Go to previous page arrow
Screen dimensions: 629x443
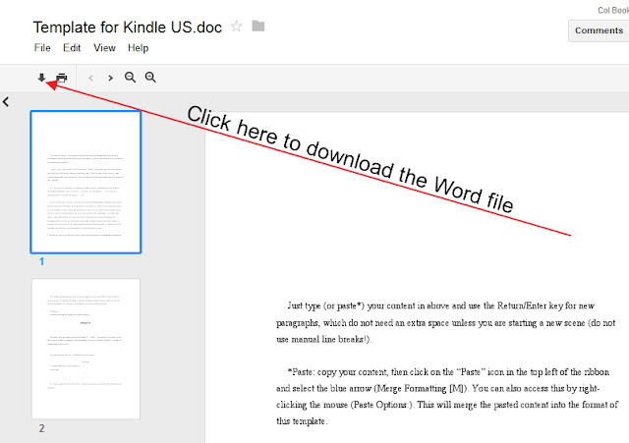(90, 78)
